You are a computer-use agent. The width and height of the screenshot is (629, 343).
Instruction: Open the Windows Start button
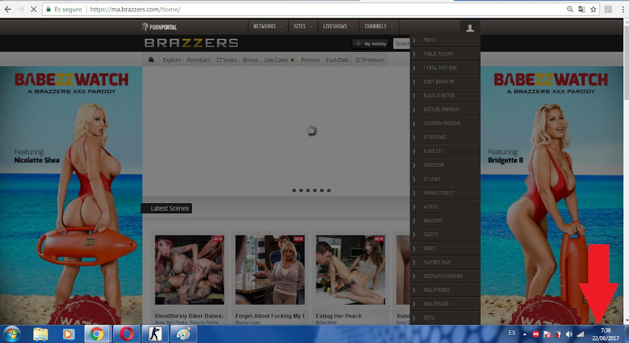coord(11,334)
